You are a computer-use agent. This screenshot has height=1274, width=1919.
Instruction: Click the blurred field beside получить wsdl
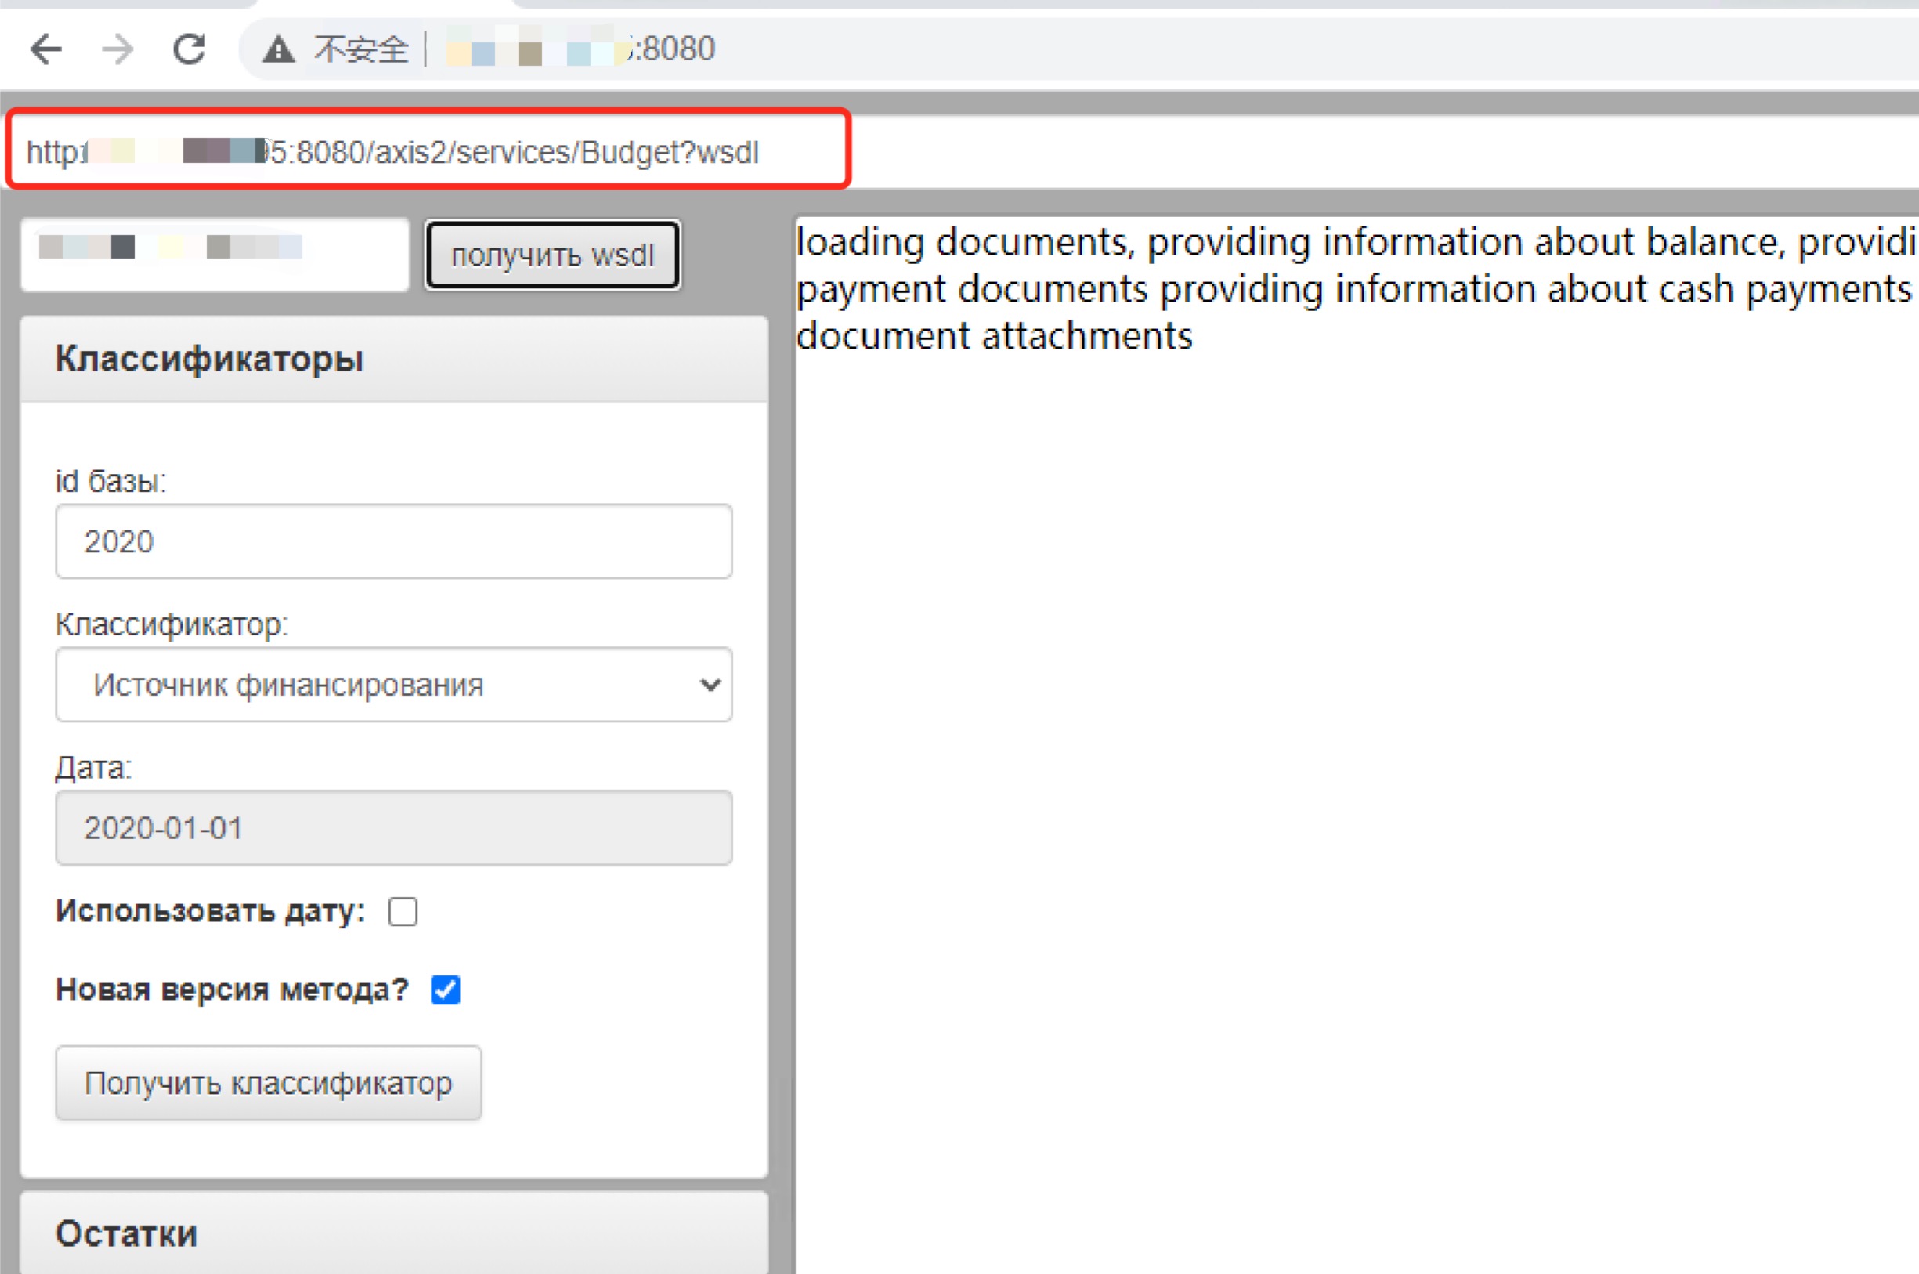tap(215, 255)
